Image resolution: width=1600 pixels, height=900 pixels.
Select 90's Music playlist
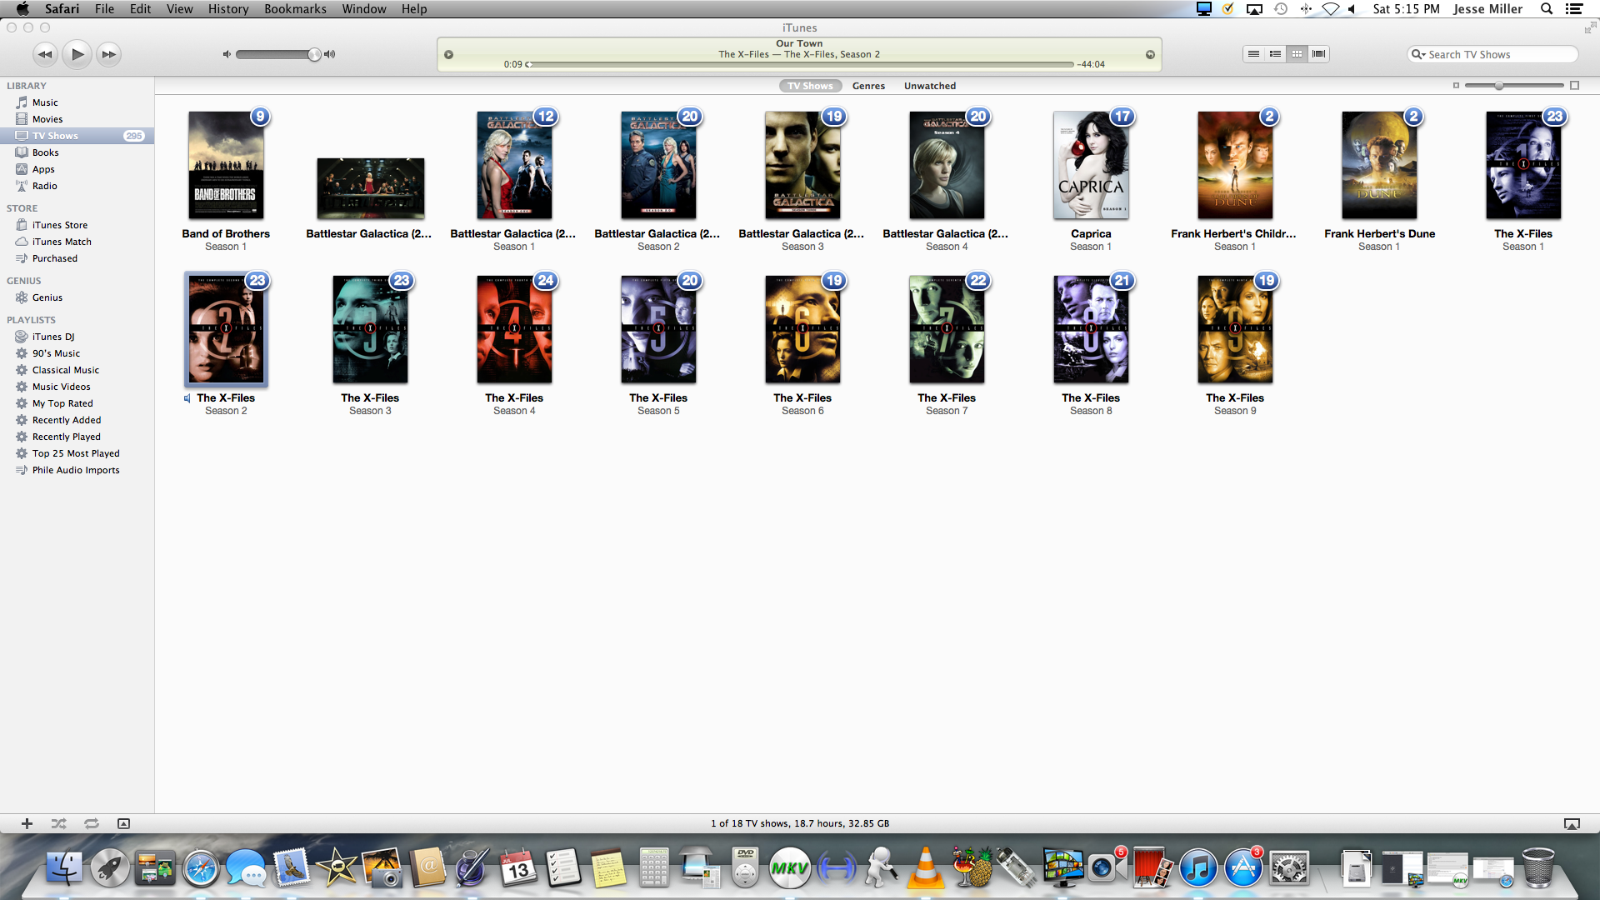pos(77,353)
